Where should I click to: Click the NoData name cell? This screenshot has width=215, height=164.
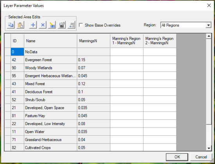(x=50, y=52)
